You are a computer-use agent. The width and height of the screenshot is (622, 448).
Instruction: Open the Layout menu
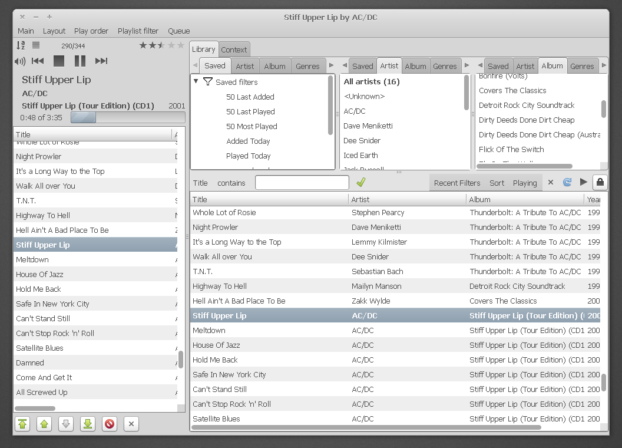(x=54, y=31)
